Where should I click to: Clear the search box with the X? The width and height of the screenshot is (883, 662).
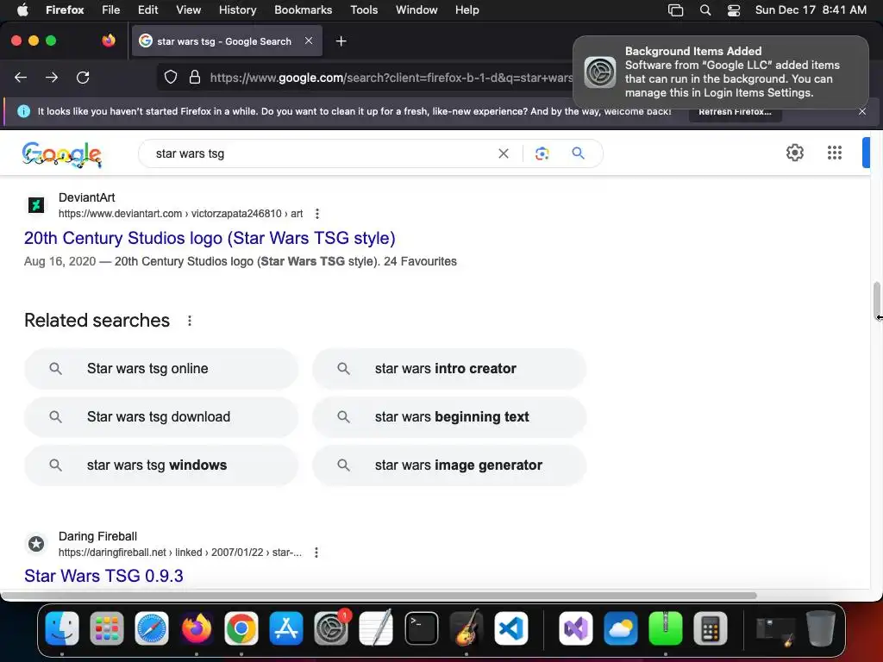click(504, 153)
